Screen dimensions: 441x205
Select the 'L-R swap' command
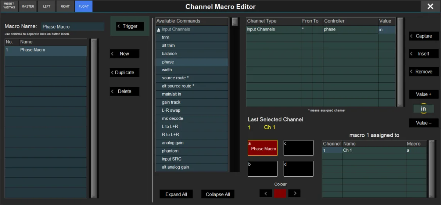[191, 110]
